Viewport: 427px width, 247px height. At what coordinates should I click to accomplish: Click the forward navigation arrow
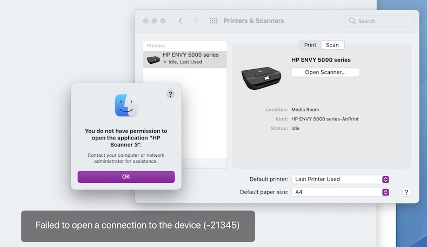coord(196,21)
